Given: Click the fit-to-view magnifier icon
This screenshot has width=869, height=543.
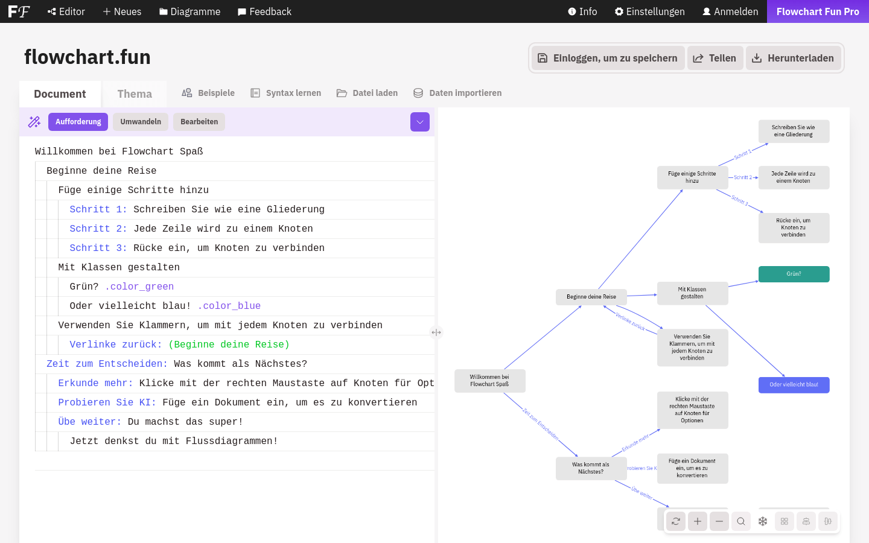Looking at the screenshot, I should point(741,521).
